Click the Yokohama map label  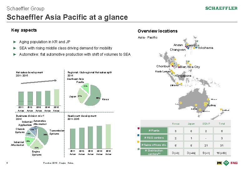(205, 48)
